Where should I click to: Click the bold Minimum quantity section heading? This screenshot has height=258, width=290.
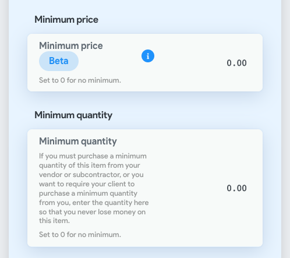tap(73, 115)
